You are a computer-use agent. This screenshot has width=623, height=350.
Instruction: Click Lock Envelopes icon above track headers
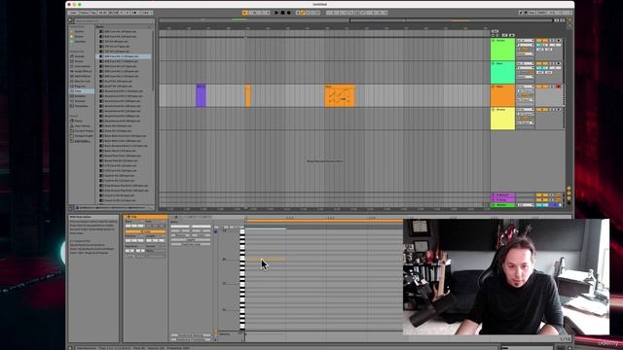tap(504, 35)
